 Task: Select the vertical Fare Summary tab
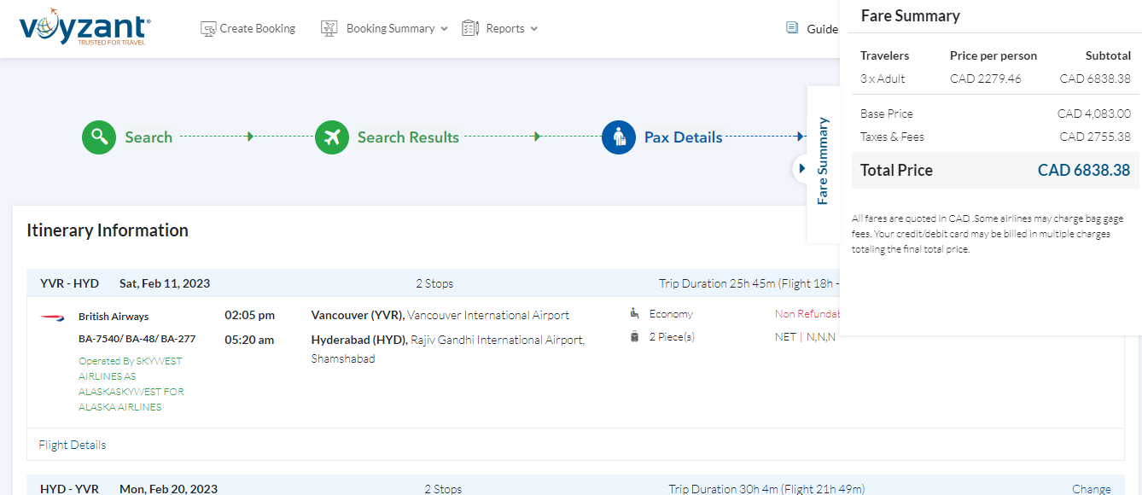tap(823, 161)
